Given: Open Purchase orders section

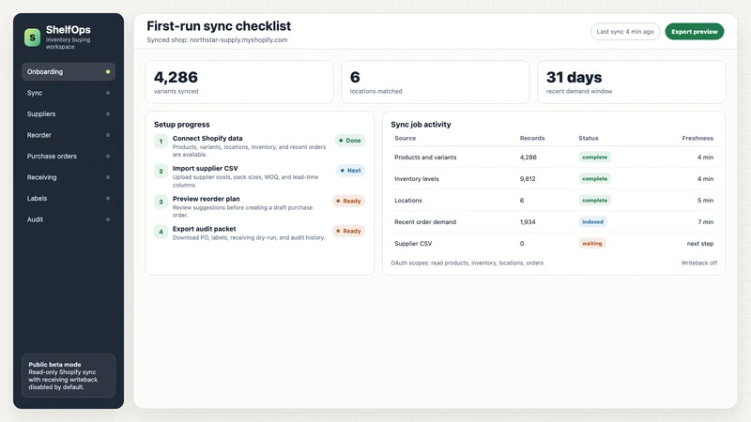Looking at the screenshot, I should (69, 156).
